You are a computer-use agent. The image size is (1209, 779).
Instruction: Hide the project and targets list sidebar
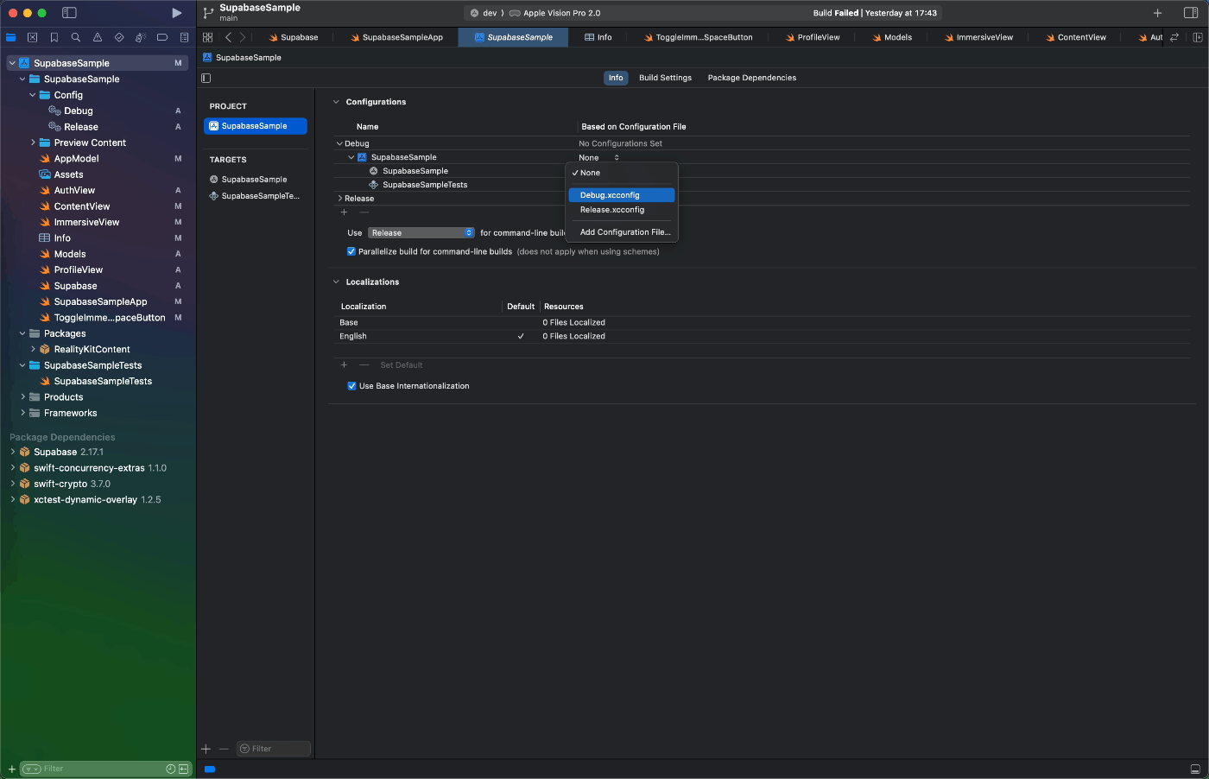click(206, 78)
